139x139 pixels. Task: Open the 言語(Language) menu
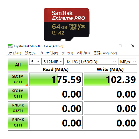(105, 53)
